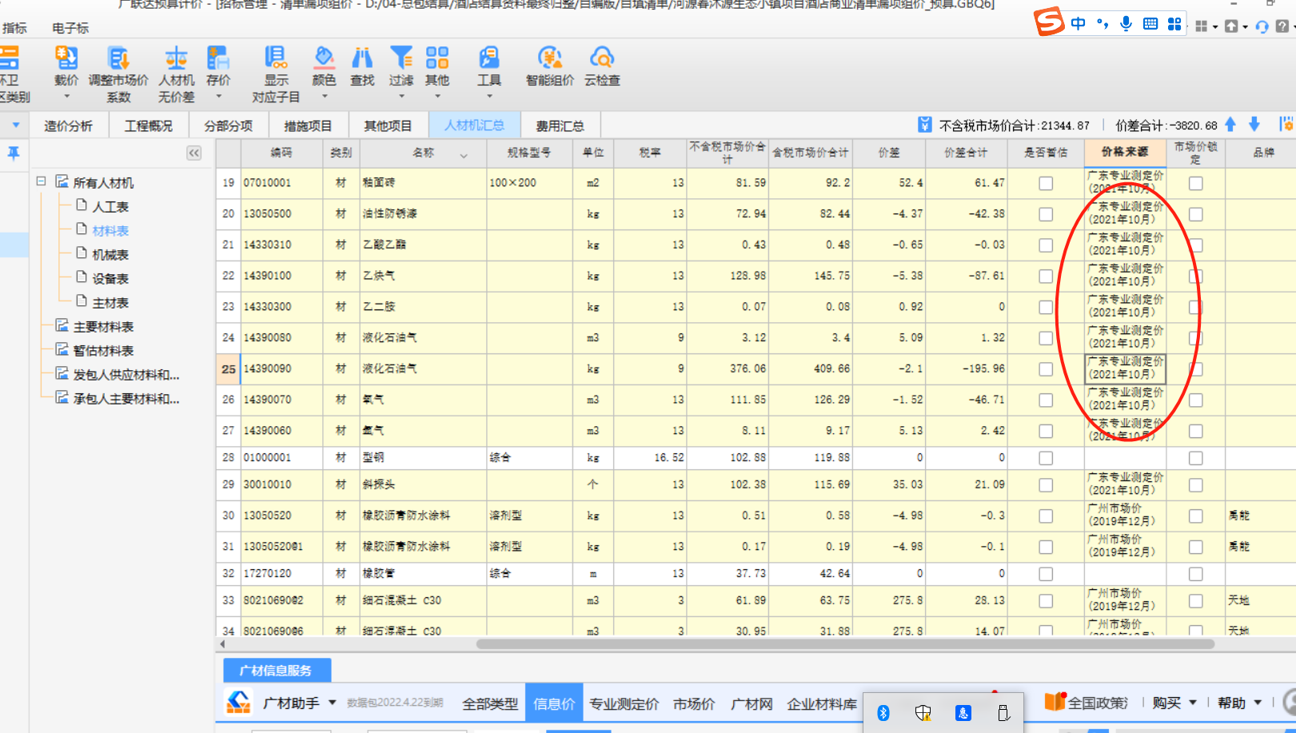
Task: Select 暂估材料表 in the tree
Action: (x=103, y=350)
